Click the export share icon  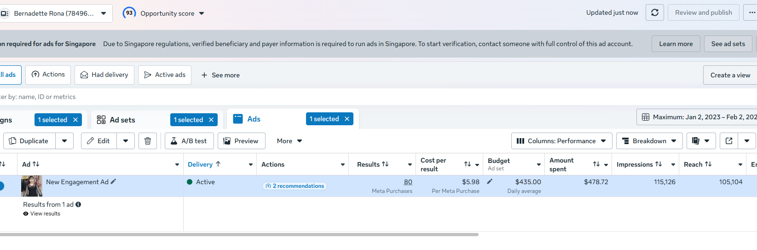tap(729, 141)
